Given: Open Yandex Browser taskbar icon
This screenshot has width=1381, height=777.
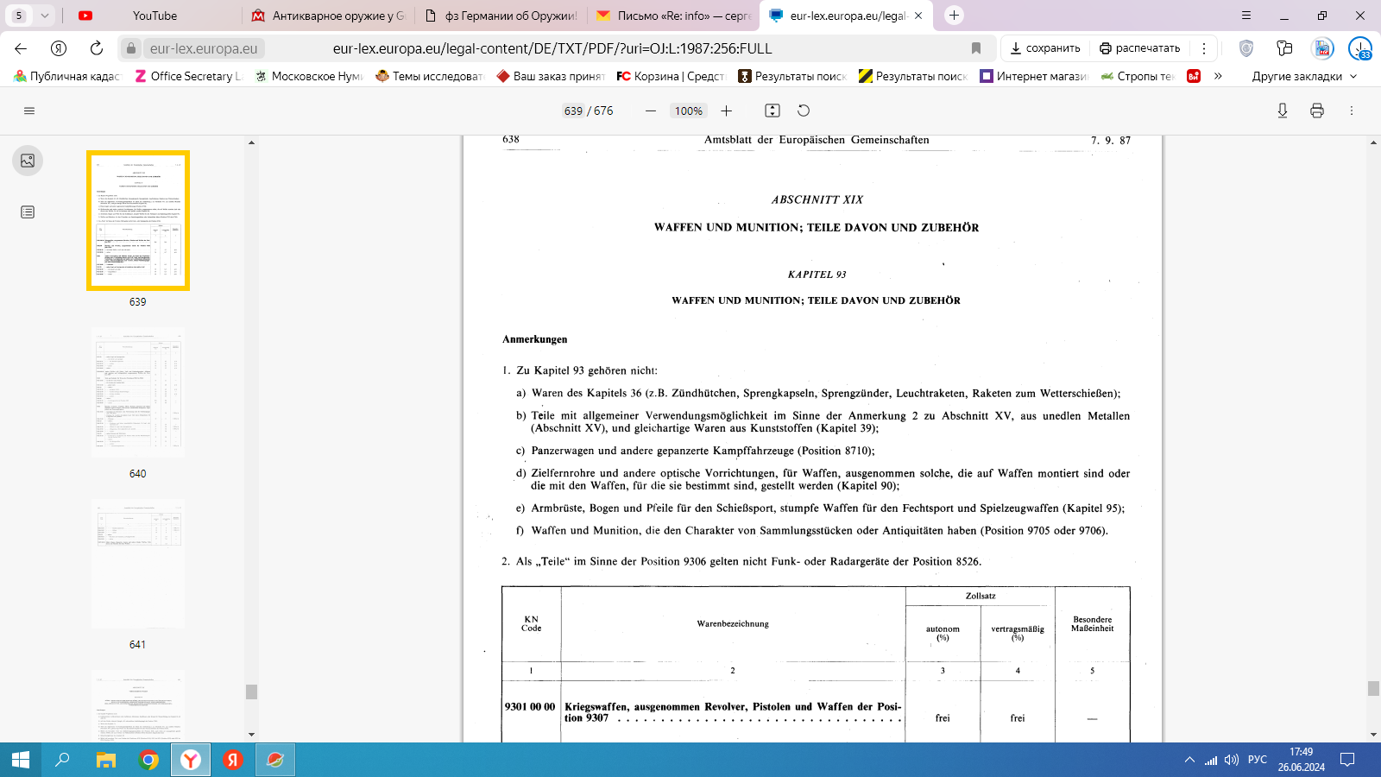Looking at the screenshot, I should click(191, 760).
